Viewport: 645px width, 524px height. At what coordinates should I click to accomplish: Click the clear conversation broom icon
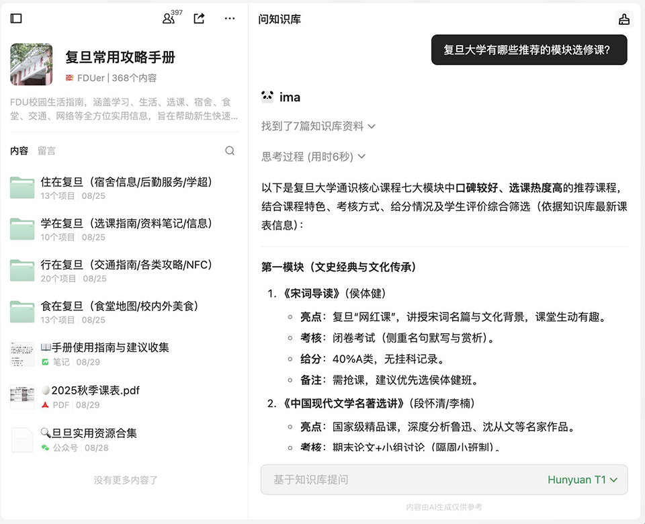[624, 19]
